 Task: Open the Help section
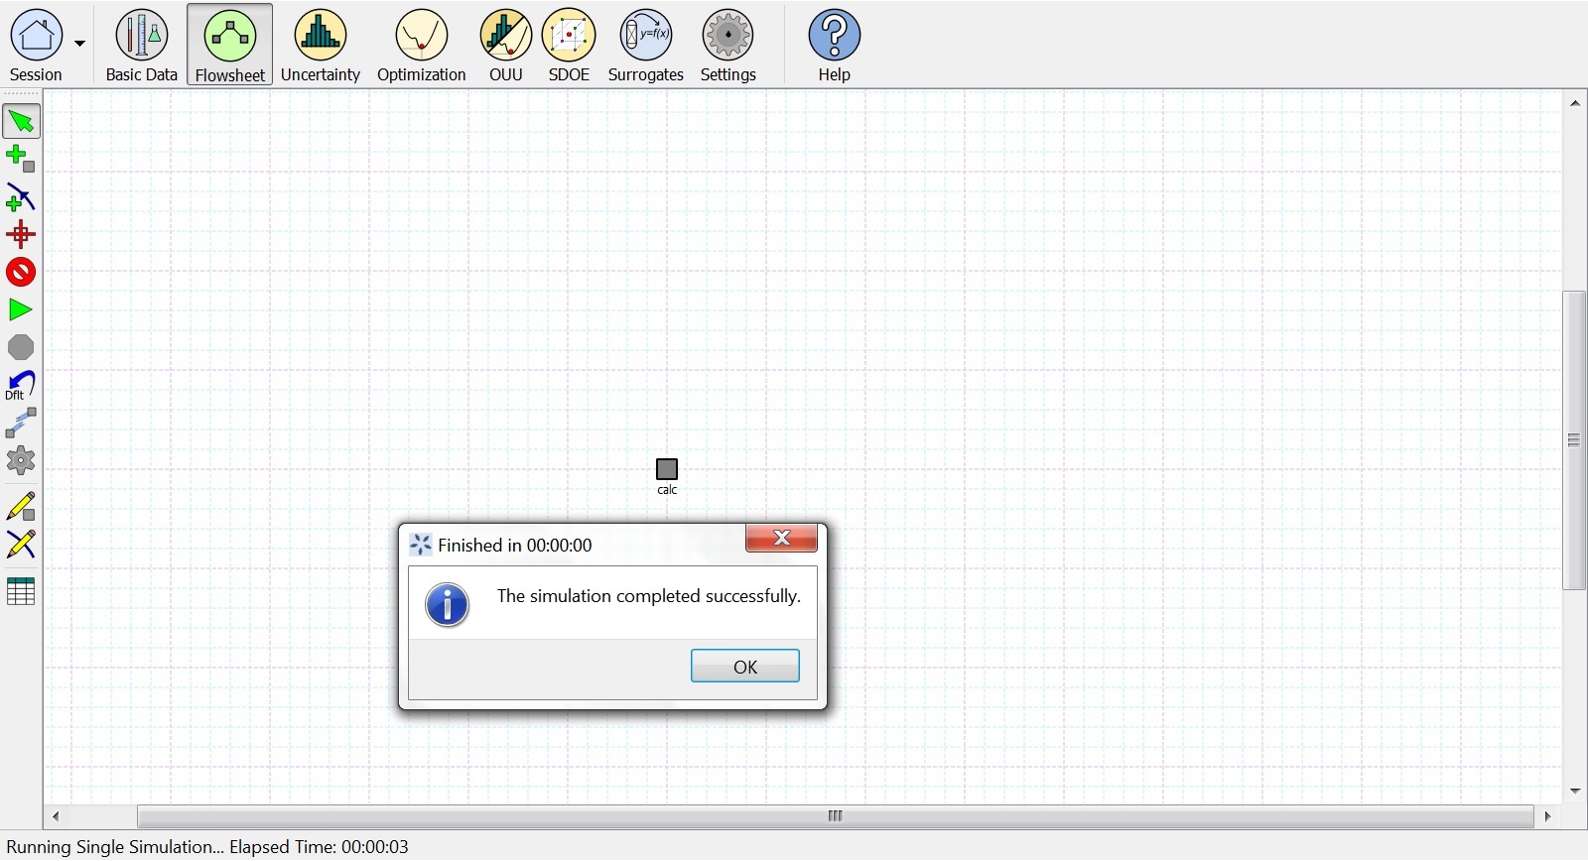coord(835,45)
